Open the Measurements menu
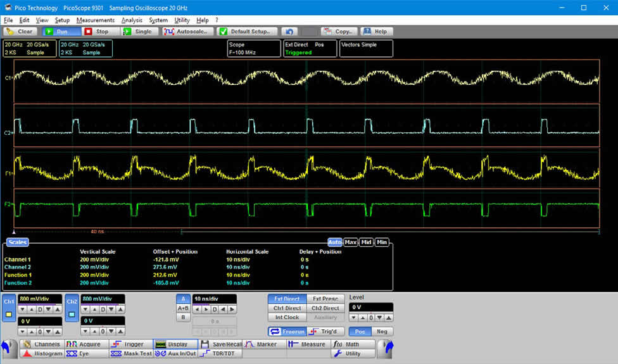Screen dimensions: 618x364 (x=96, y=20)
